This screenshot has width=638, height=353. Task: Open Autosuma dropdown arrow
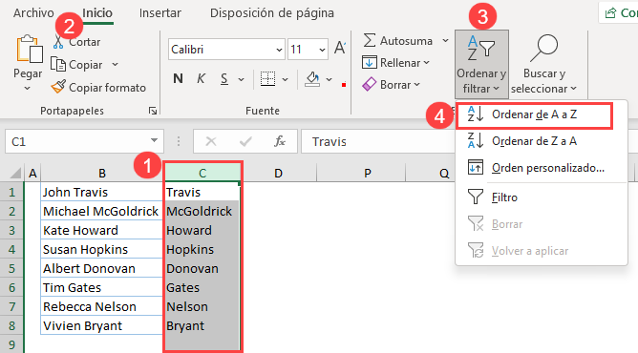click(x=445, y=41)
